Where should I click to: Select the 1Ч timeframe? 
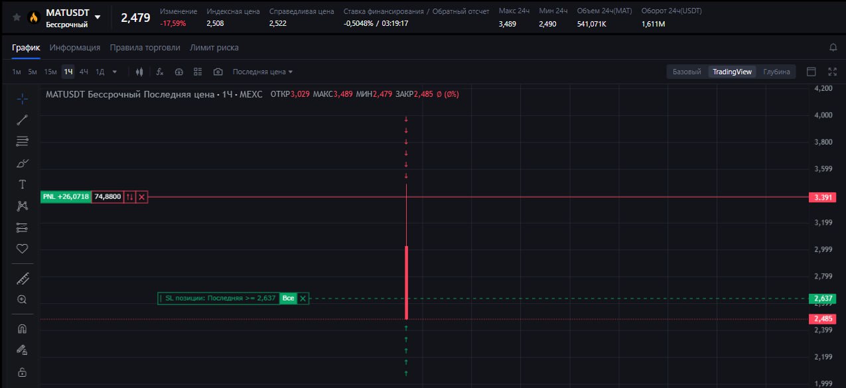click(68, 72)
